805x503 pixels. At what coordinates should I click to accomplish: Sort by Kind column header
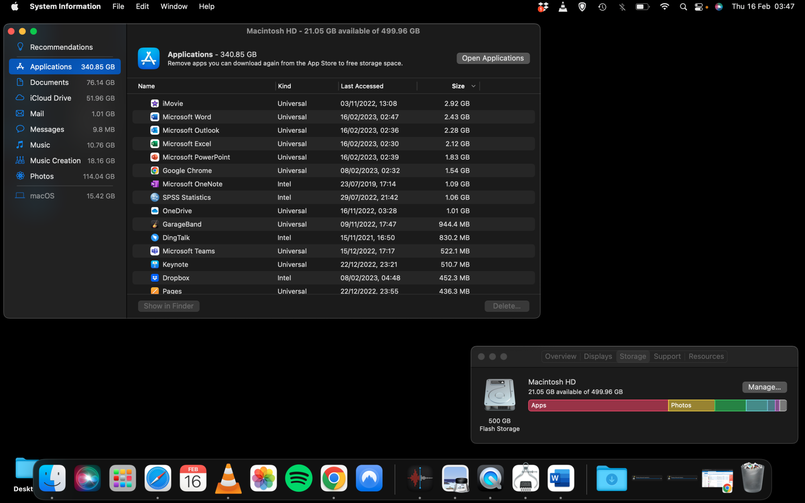click(x=284, y=86)
